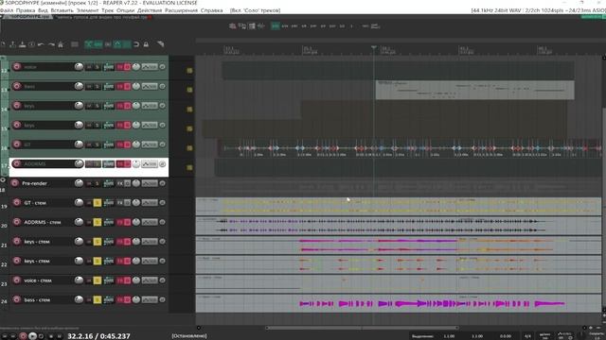Open the FX chain of bass - стем

point(120,300)
